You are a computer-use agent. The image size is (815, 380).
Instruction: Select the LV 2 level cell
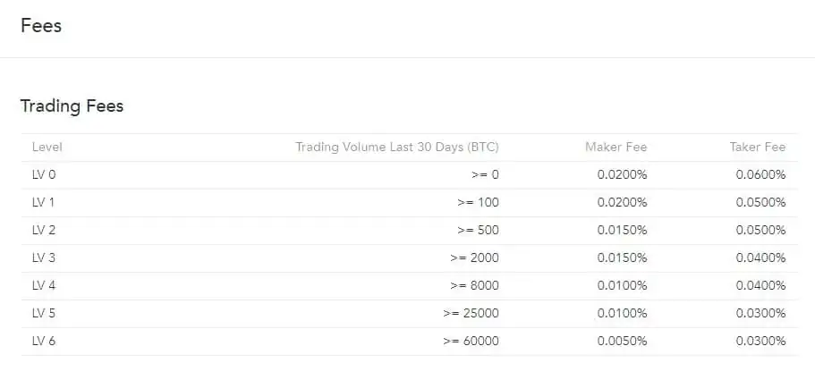pos(44,230)
